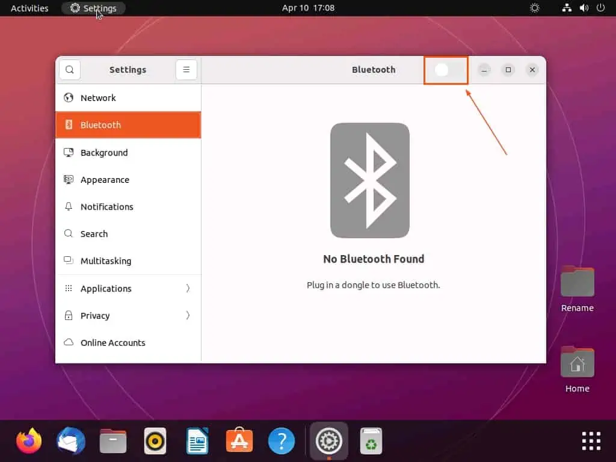Show all applications grid
Image resolution: width=616 pixels, height=462 pixels.
[591, 441]
